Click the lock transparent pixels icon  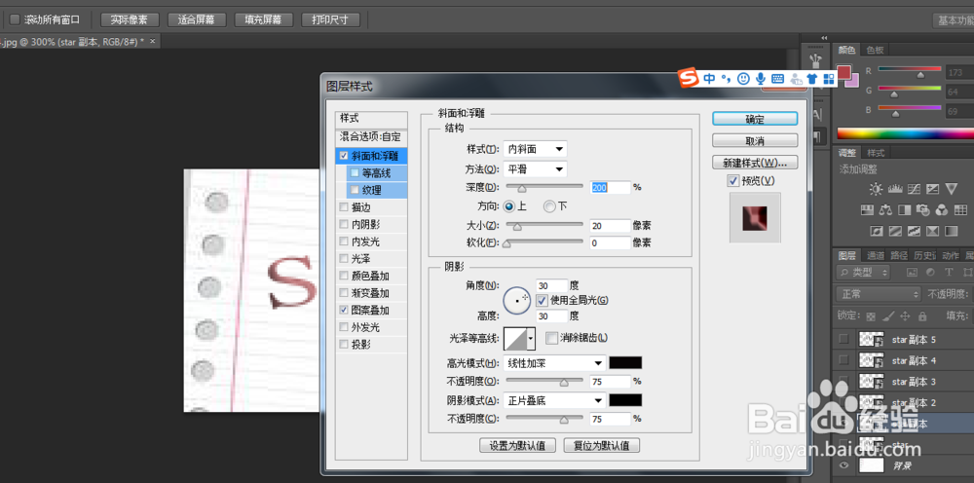(x=871, y=316)
